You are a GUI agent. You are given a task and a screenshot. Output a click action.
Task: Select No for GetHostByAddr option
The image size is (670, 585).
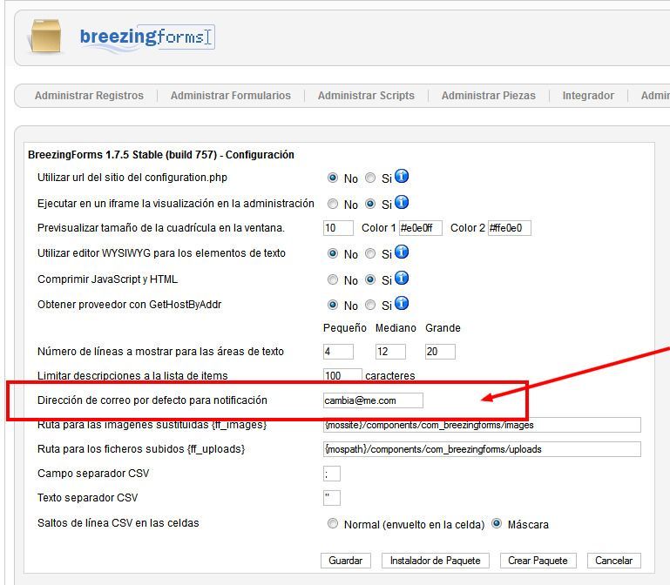pos(333,305)
